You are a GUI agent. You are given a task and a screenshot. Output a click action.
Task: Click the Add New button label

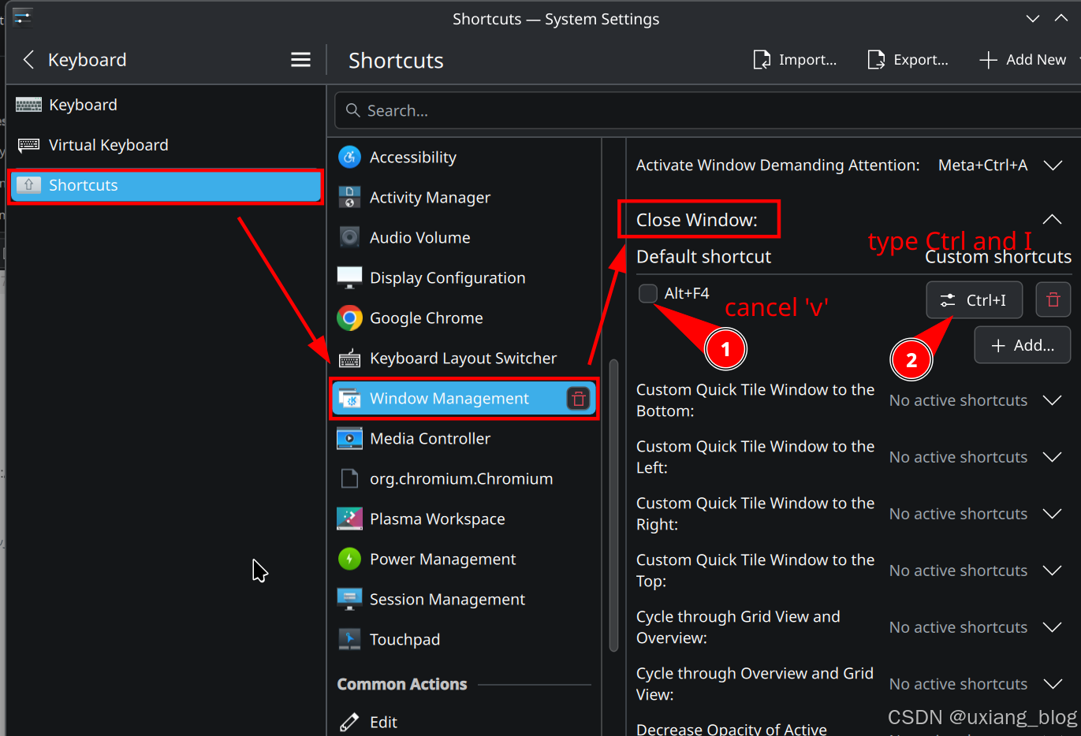pyautogui.click(x=1036, y=60)
